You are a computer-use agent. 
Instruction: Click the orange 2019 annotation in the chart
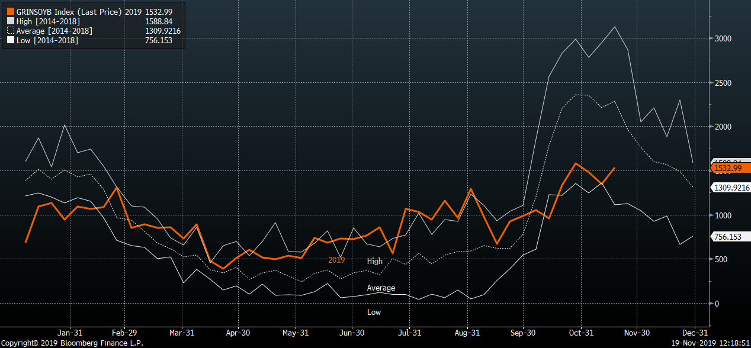[x=336, y=260]
